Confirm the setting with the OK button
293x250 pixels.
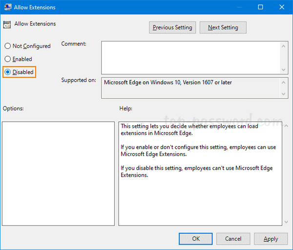point(195,239)
